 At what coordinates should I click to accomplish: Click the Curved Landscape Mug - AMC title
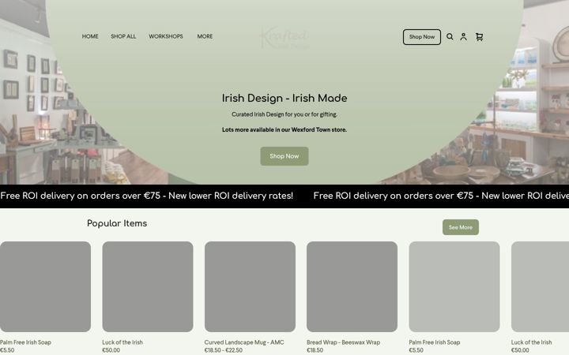click(x=244, y=342)
